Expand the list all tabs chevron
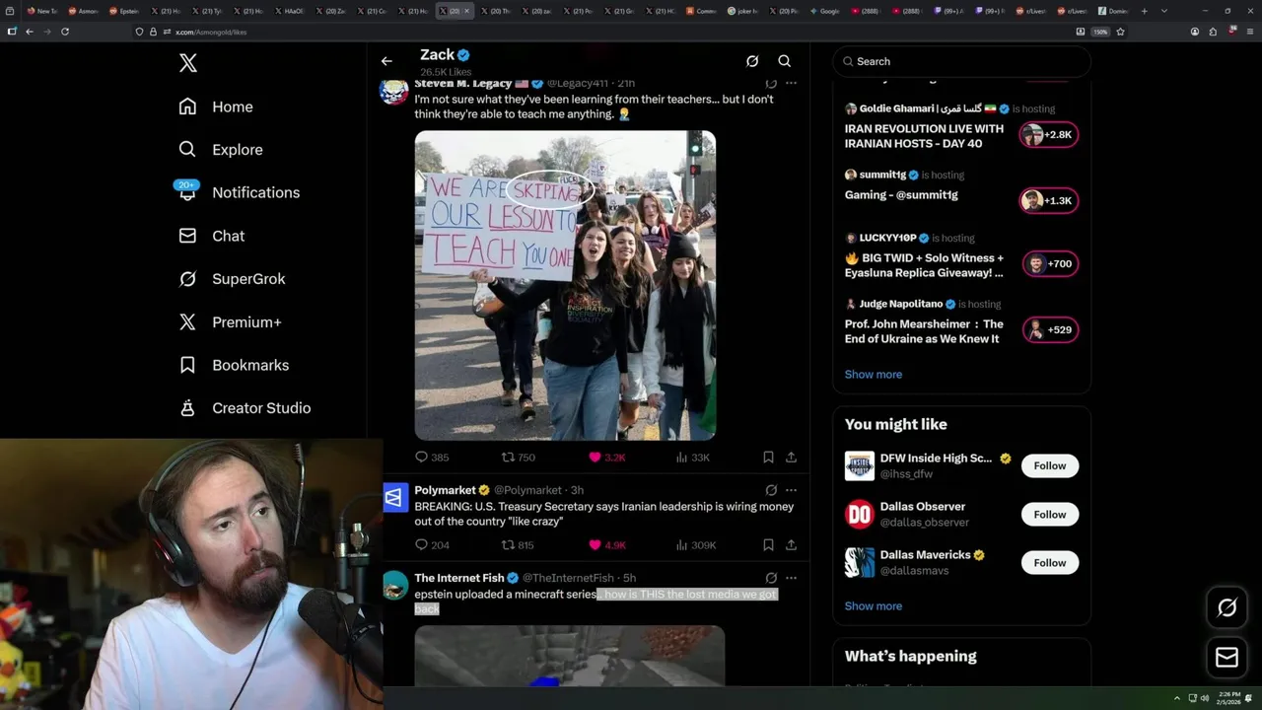 1163,11
